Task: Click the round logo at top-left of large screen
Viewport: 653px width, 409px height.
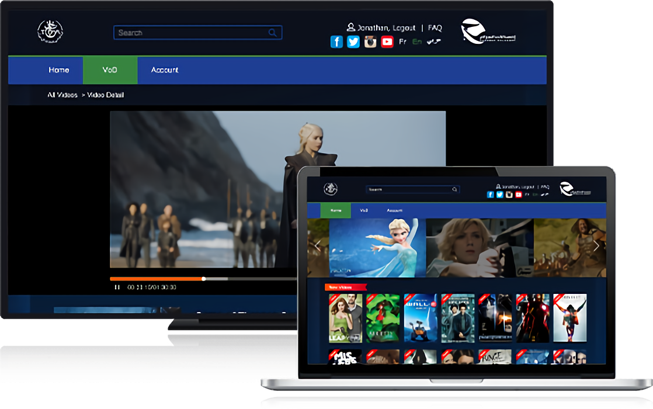Action: pyautogui.click(x=50, y=31)
